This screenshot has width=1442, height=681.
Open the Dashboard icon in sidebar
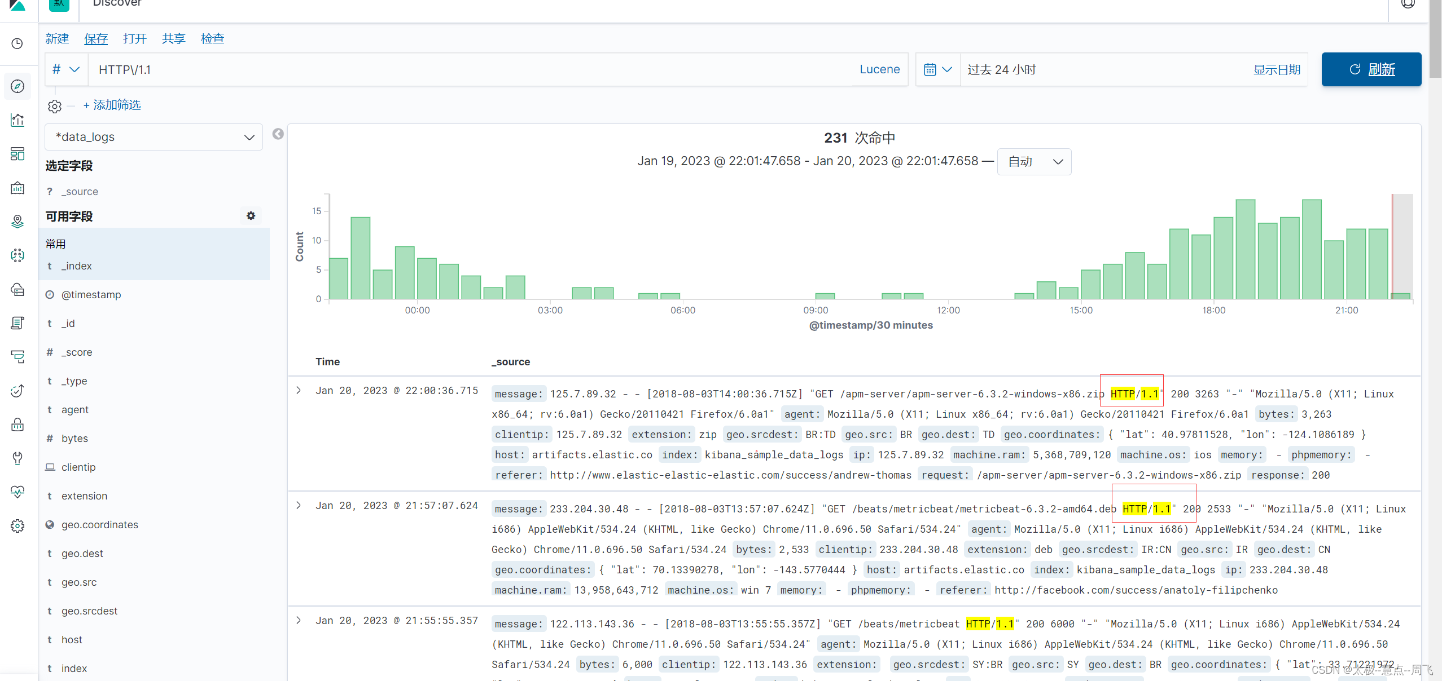pyautogui.click(x=17, y=154)
